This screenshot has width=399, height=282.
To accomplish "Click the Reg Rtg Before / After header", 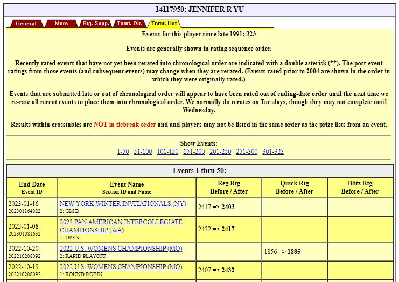I will pyautogui.click(x=229, y=187).
